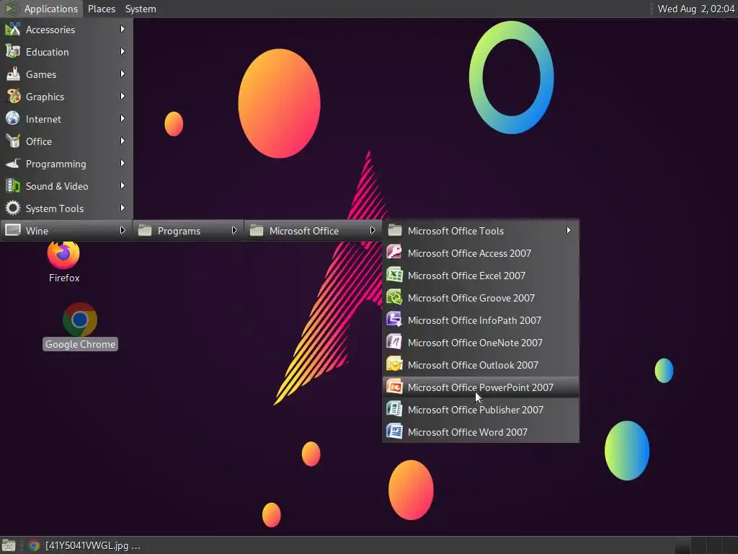Expand the Microsoft Office Tools submenu arrow
Image resolution: width=738 pixels, height=554 pixels.
569,230
